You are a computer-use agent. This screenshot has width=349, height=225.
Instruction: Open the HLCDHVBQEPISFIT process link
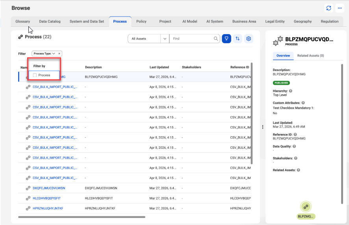(x=47, y=198)
